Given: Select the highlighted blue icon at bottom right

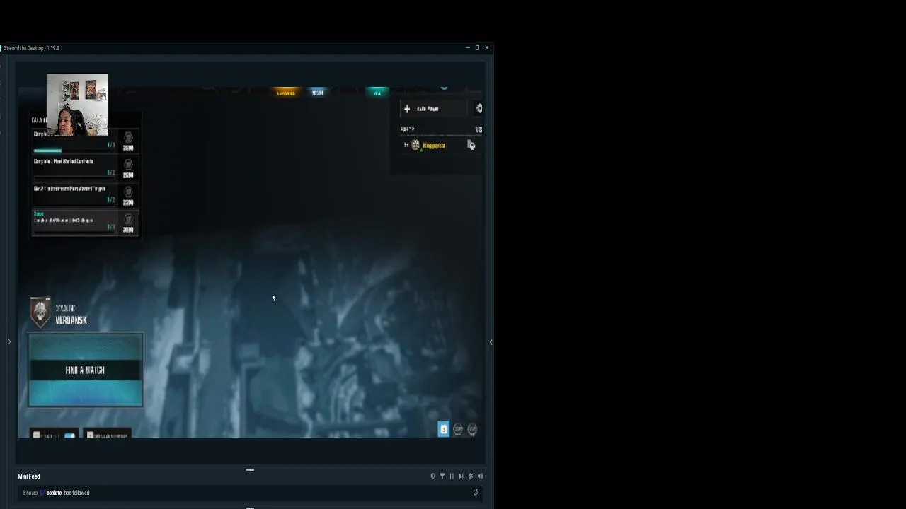Looking at the screenshot, I should pos(443,429).
